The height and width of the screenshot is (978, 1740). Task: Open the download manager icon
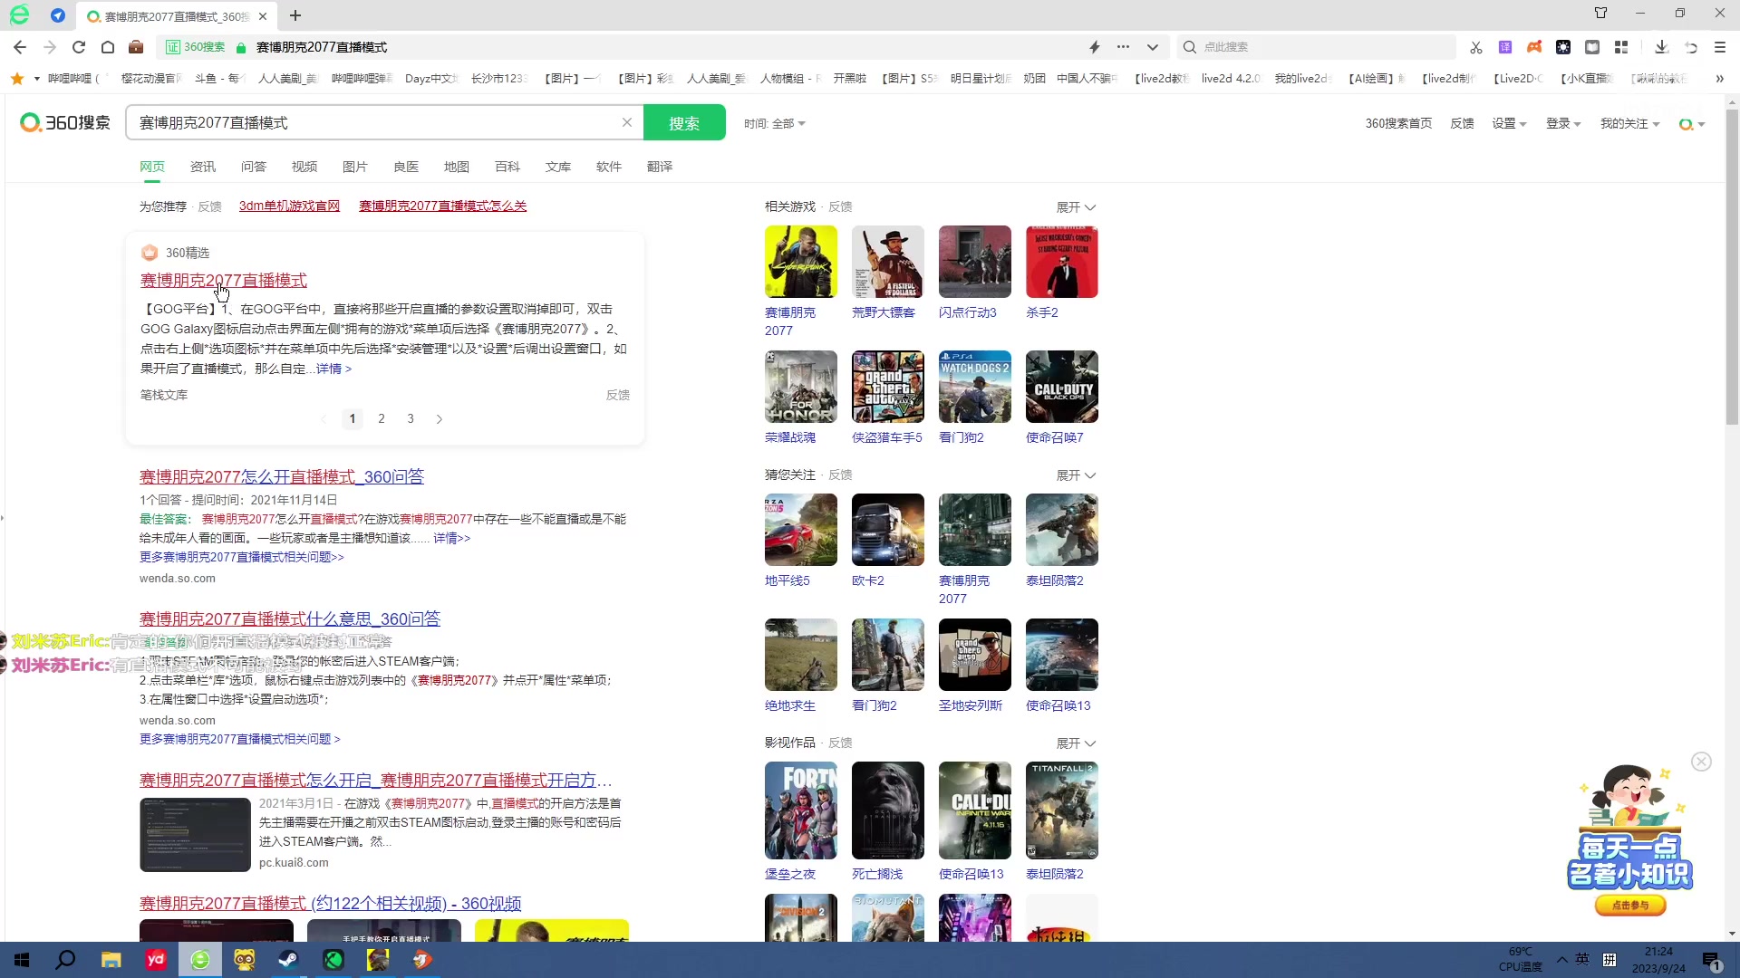1661,47
